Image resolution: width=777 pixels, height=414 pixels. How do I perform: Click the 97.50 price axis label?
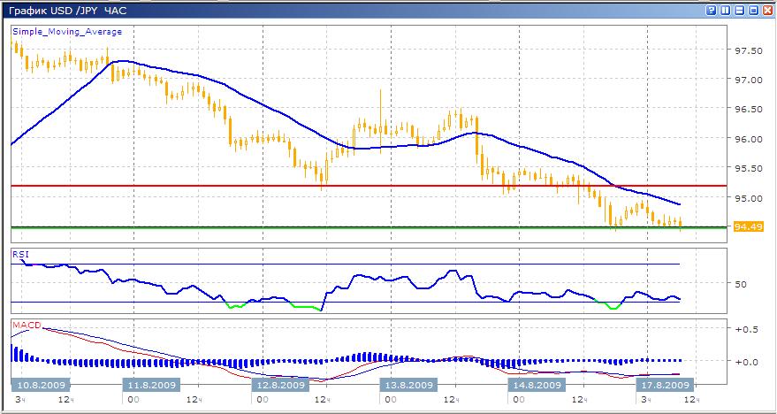[x=748, y=50]
